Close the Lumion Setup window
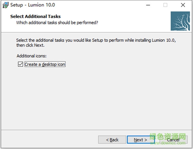The image size is (193, 149). click(183, 5)
